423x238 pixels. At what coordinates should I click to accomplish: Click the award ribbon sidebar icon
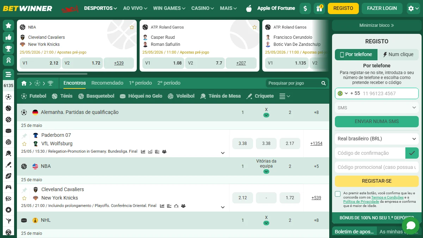8,60
